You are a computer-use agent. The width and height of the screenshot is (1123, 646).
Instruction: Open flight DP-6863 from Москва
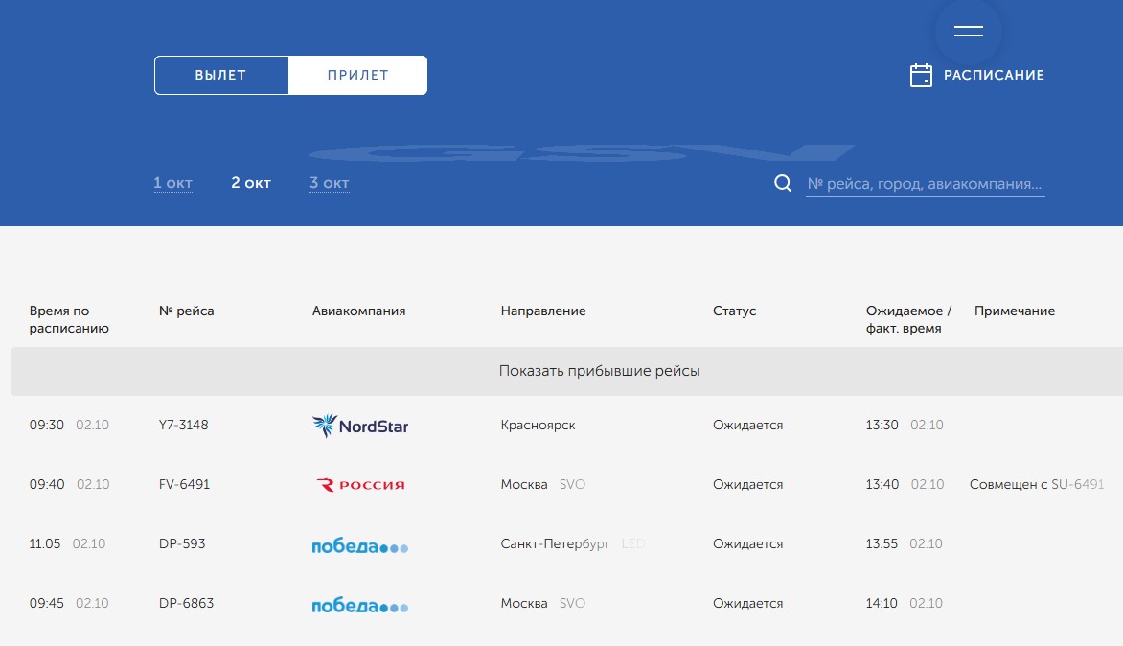click(566, 604)
